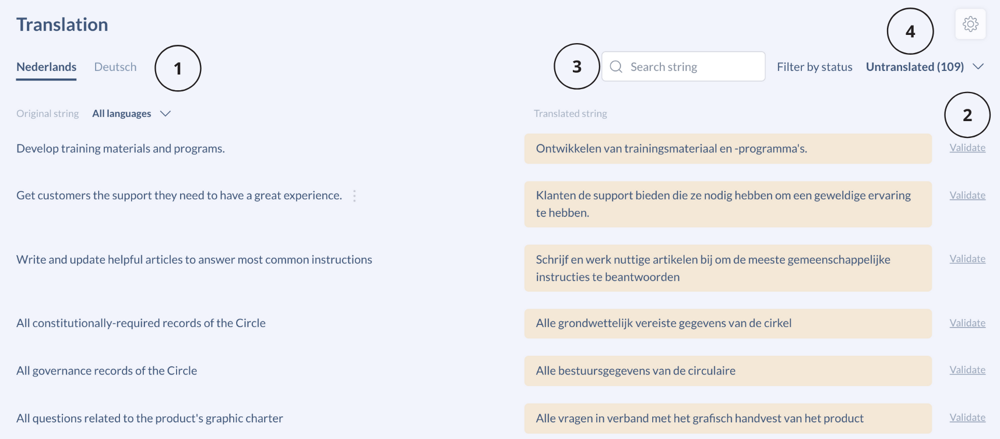
Task: Click translated field 'Alle grondwettelijk vereiste gegevens'
Action: tap(727, 323)
